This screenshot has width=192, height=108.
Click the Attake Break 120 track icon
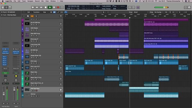coord(27,57)
